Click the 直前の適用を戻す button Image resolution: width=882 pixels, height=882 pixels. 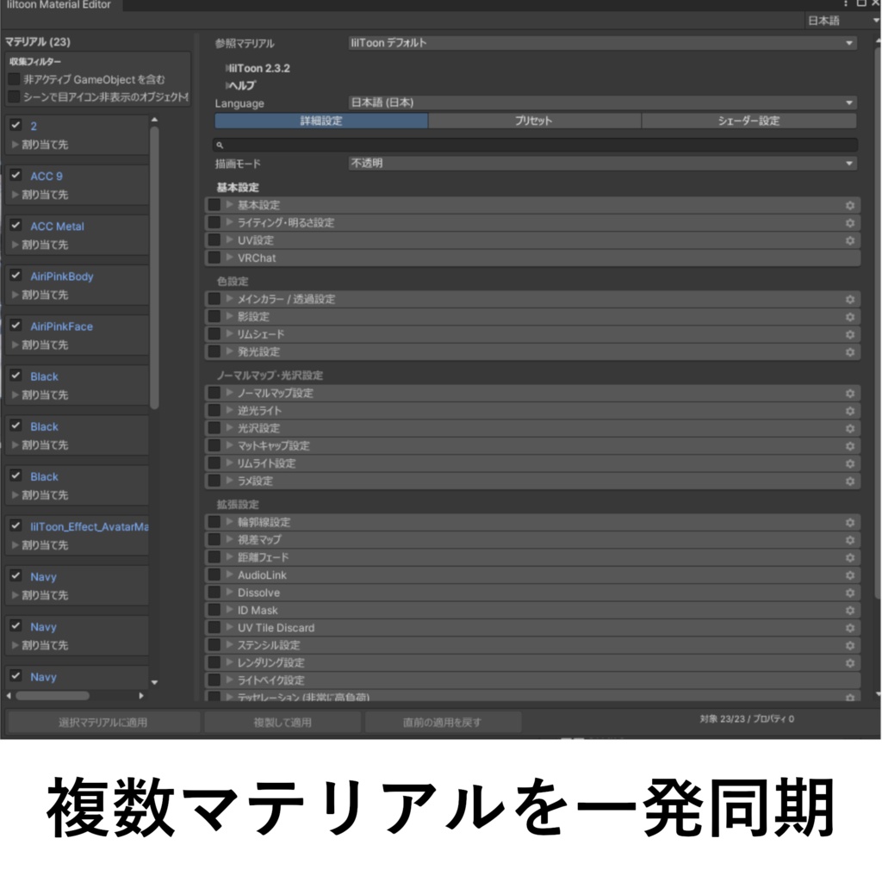(x=443, y=722)
